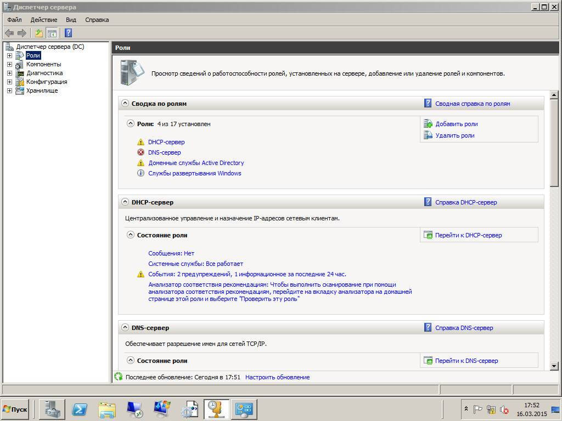Open the DNS-сервер role link
Screen dimensions: 562x421
(165, 152)
